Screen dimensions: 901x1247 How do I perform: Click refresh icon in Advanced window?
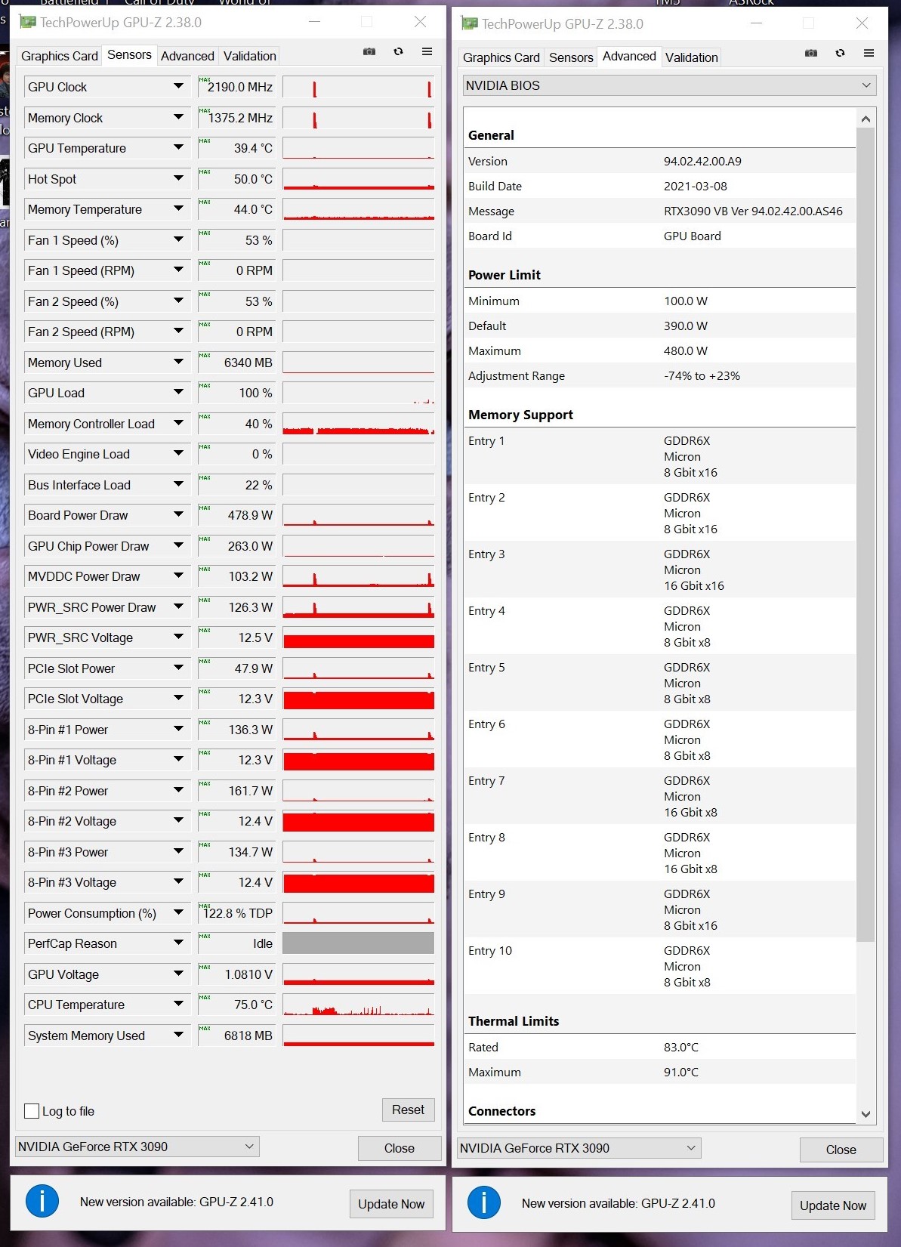point(840,53)
